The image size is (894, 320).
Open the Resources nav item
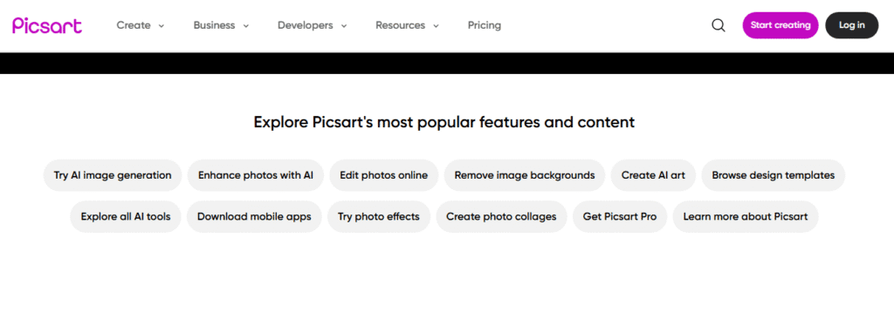(400, 25)
